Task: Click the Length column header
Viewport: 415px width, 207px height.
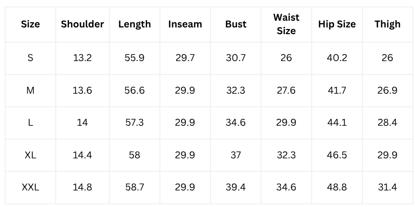Action: 134,24
